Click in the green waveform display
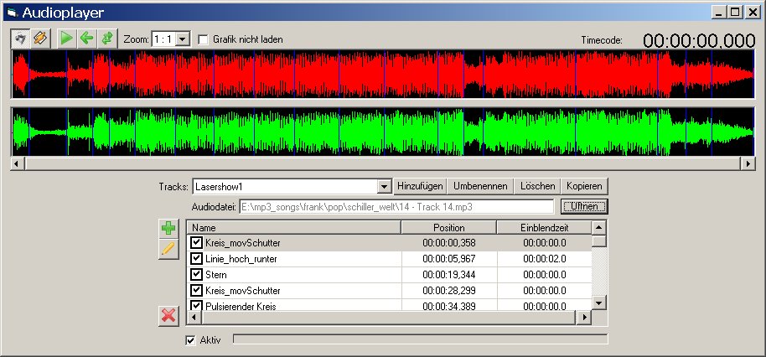 click(384, 132)
